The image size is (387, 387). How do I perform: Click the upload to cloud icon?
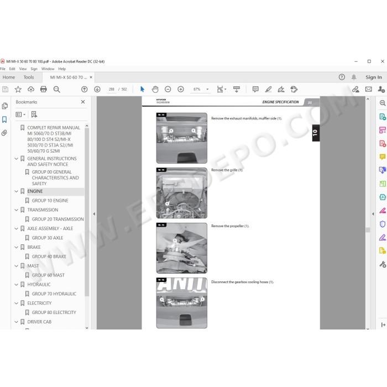(31, 90)
